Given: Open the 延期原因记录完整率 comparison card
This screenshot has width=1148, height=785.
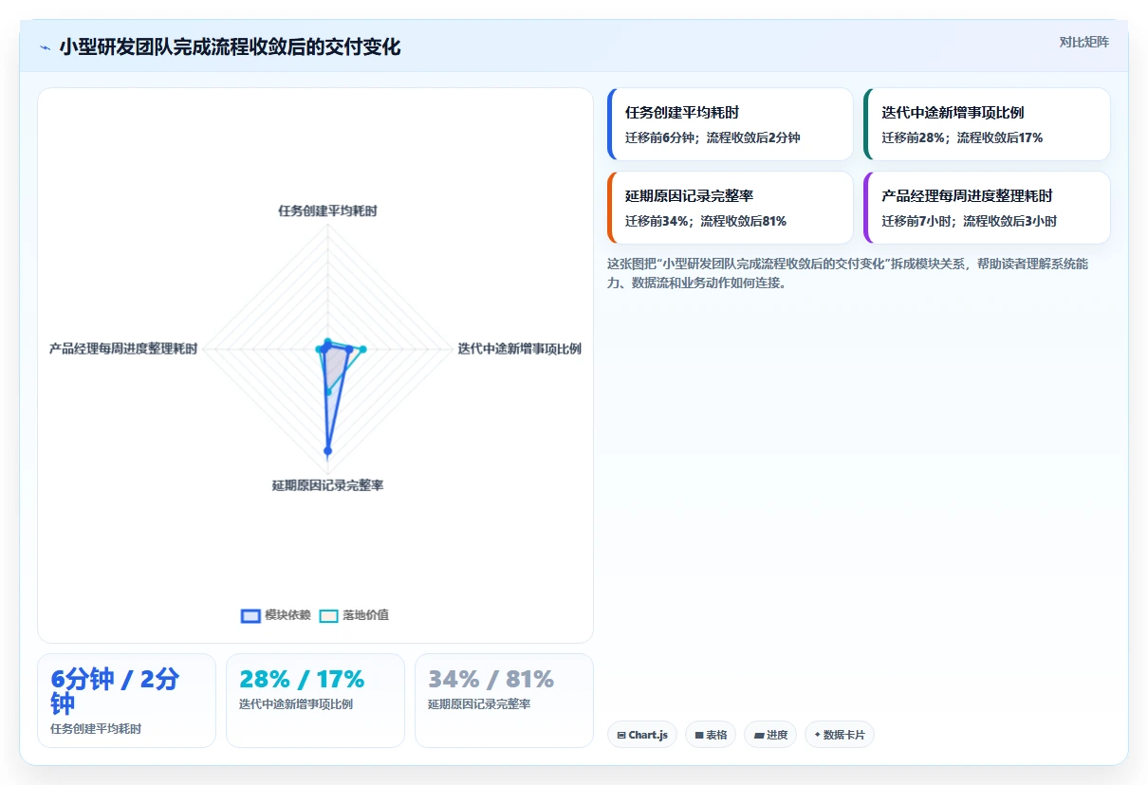Looking at the screenshot, I should tap(731, 208).
